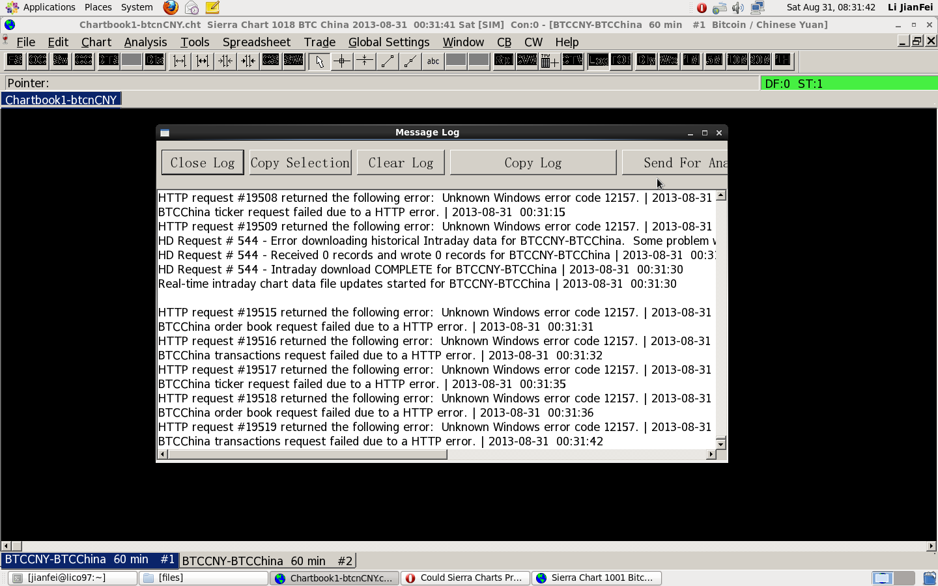Click the OC toolbar button
This screenshot has width=938, height=586.
coord(37,61)
